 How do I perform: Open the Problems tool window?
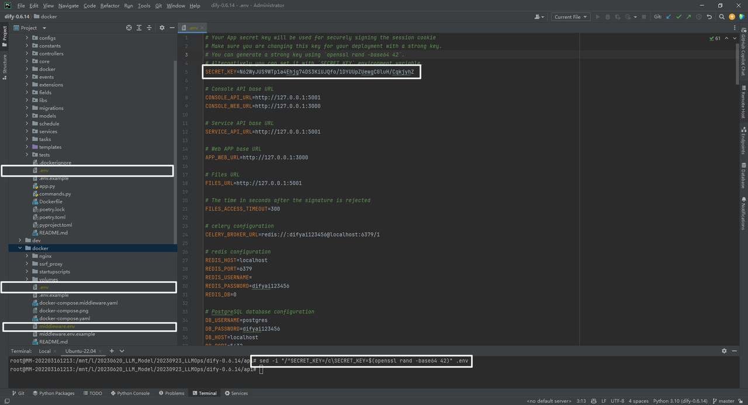tap(171, 393)
